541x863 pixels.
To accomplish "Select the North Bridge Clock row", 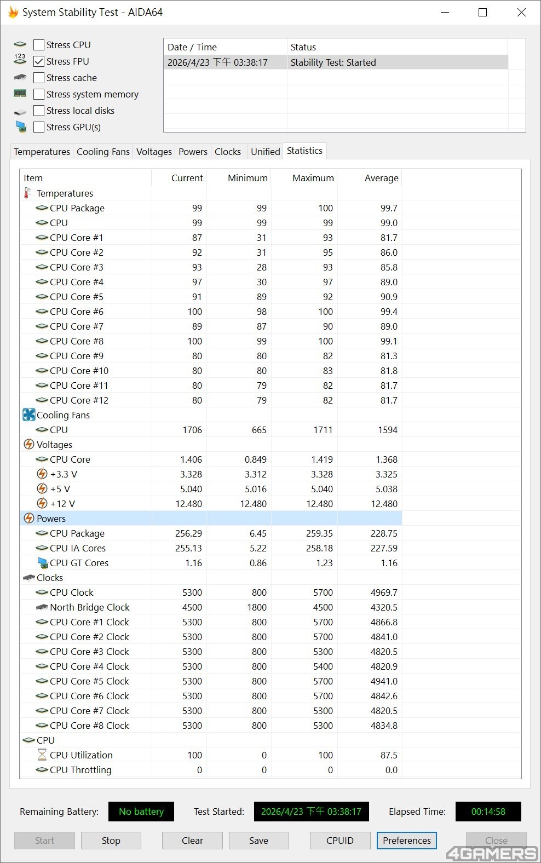I will pos(211,607).
